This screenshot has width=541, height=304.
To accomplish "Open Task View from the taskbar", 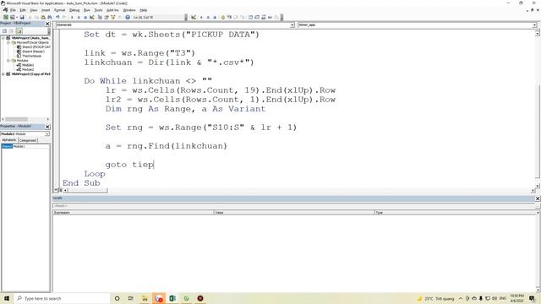I will 130,298.
